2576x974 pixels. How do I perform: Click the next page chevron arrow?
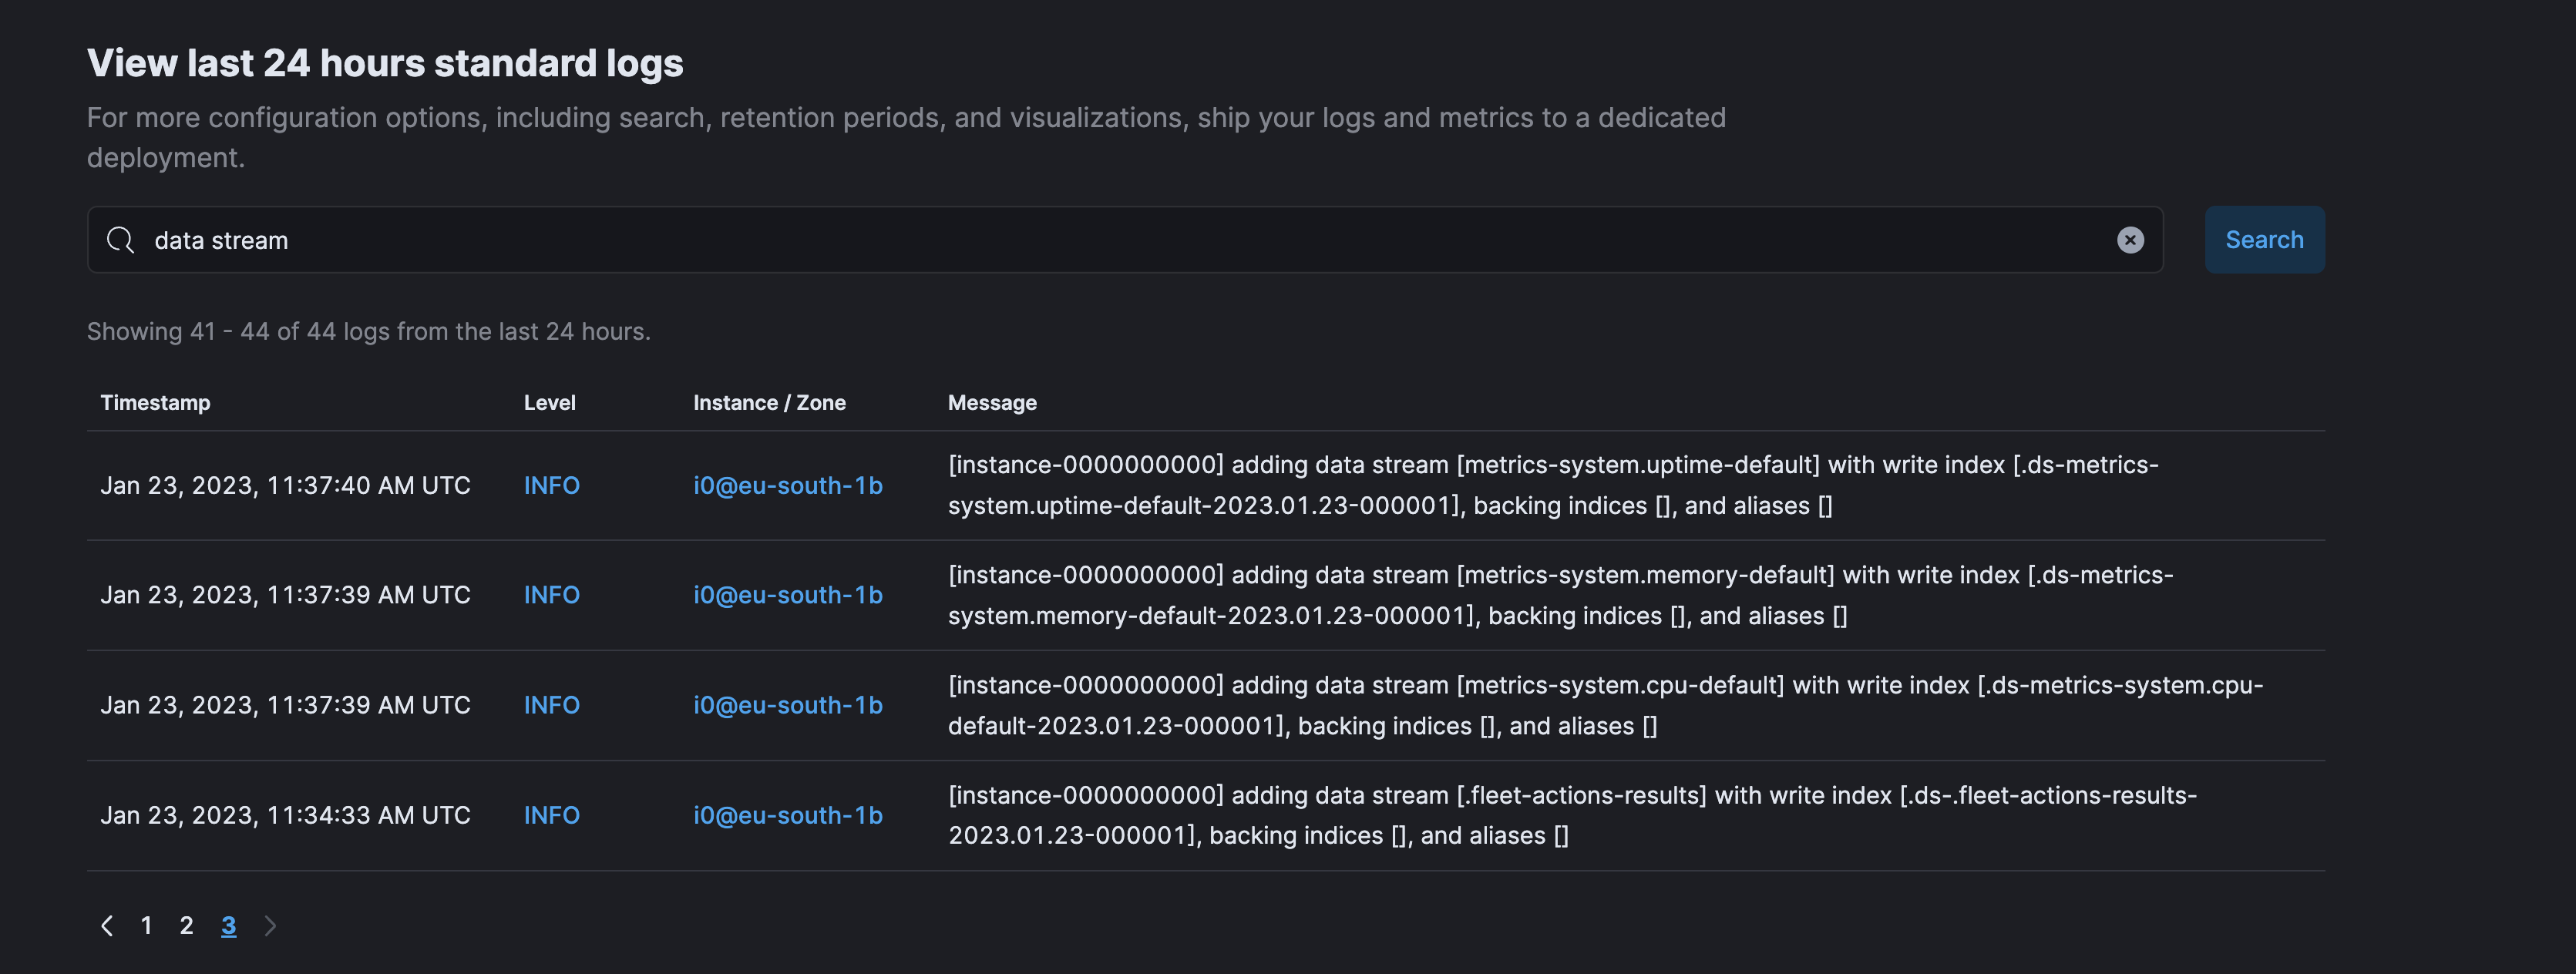click(x=269, y=925)
